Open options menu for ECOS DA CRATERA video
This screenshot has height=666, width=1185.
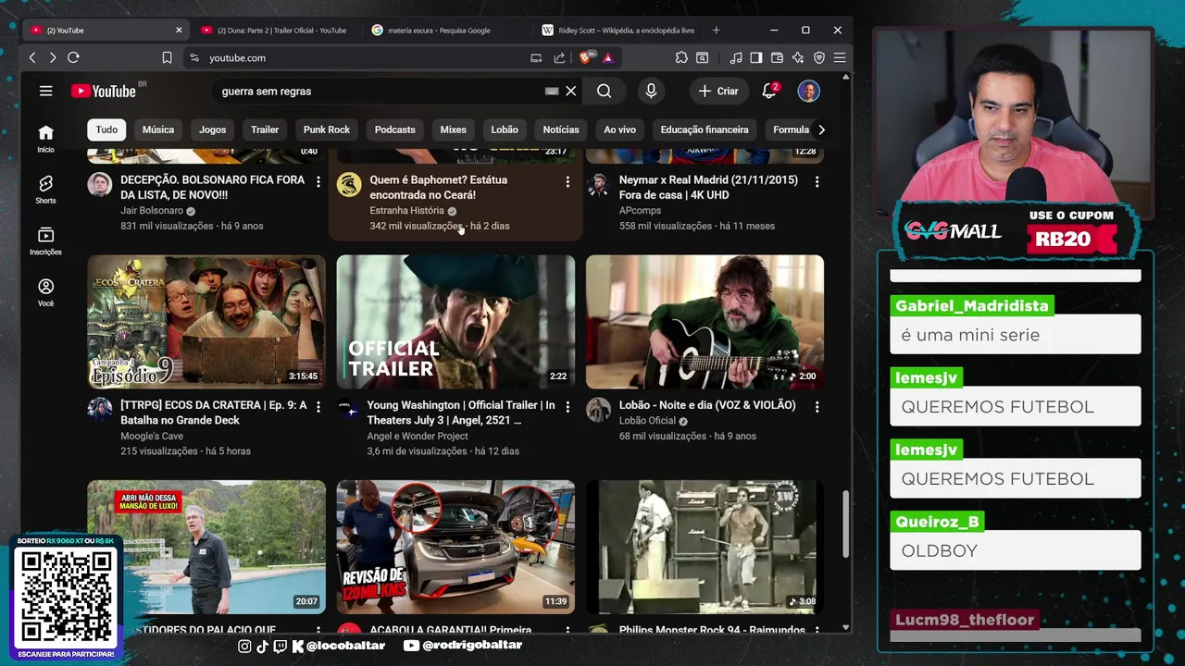point(318,407)
